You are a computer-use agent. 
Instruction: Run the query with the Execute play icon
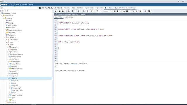[x=118, y=11]
